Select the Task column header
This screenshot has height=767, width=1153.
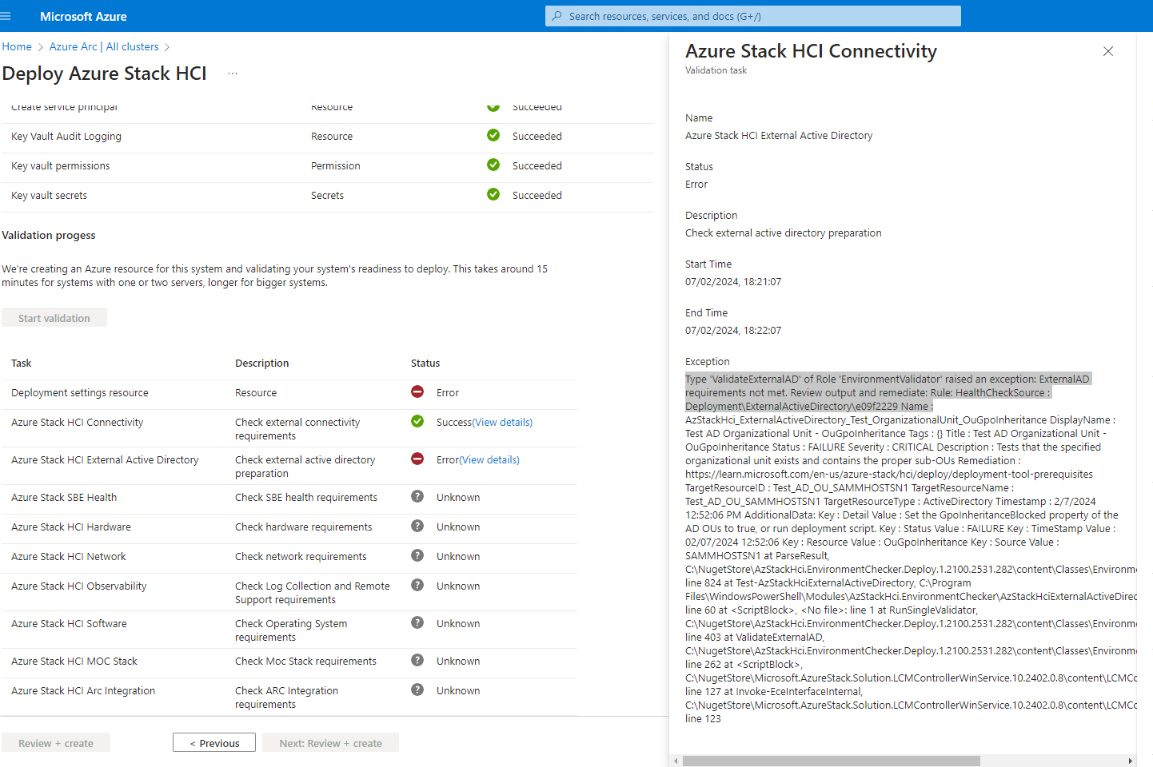[22, 363]
